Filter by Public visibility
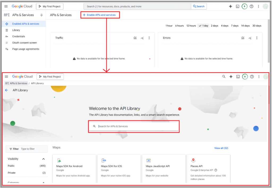Viewport: 272px width, 188px height. [x=27, y=166]
